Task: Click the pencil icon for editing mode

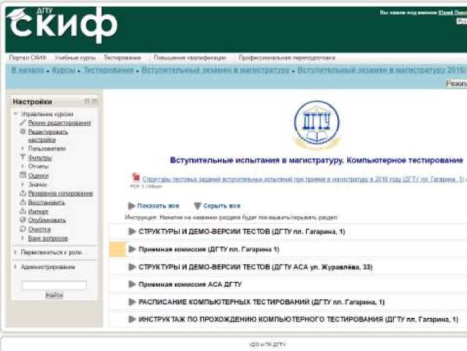Action: point(23,122)
